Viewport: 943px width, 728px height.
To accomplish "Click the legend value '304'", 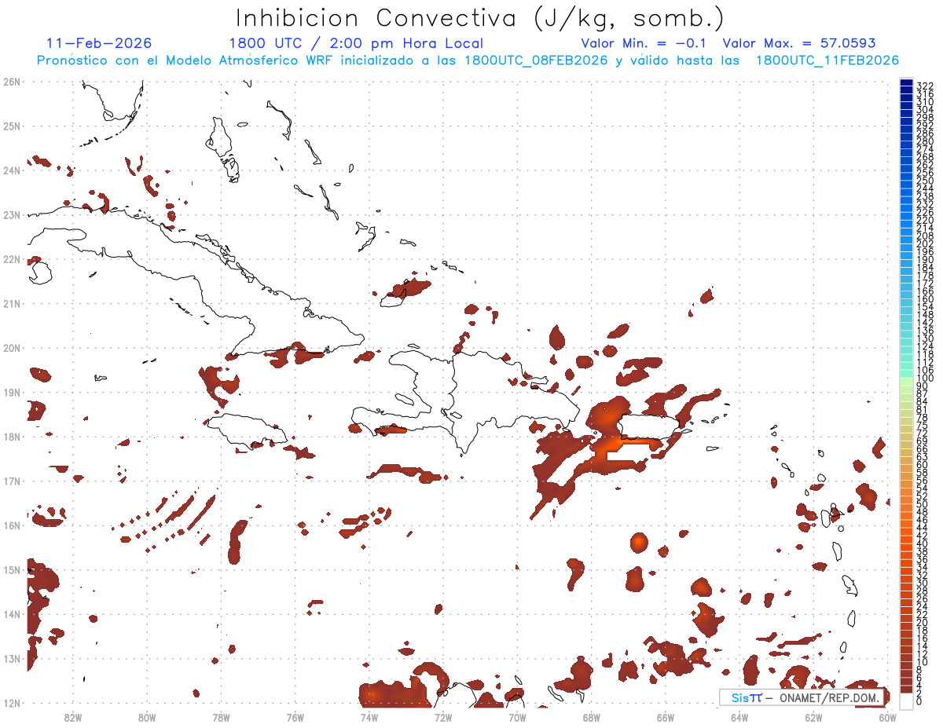I will [x=925, y=109].
